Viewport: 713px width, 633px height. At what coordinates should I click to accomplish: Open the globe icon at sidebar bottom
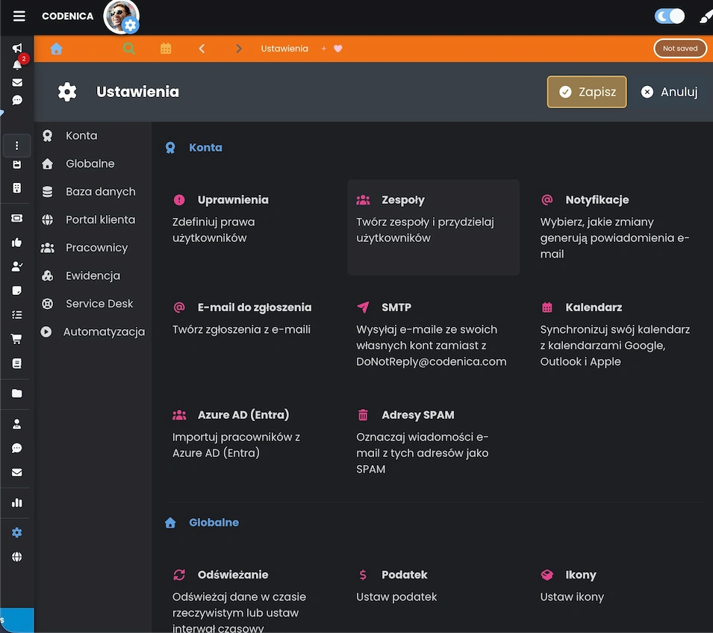click(16, 557)
